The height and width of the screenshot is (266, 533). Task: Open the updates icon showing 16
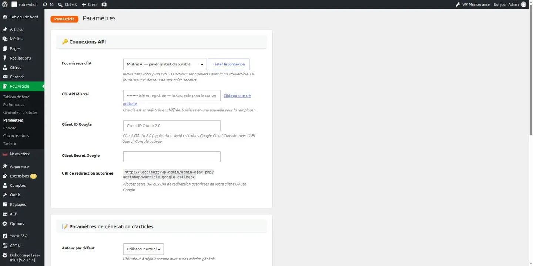(45, 4)
